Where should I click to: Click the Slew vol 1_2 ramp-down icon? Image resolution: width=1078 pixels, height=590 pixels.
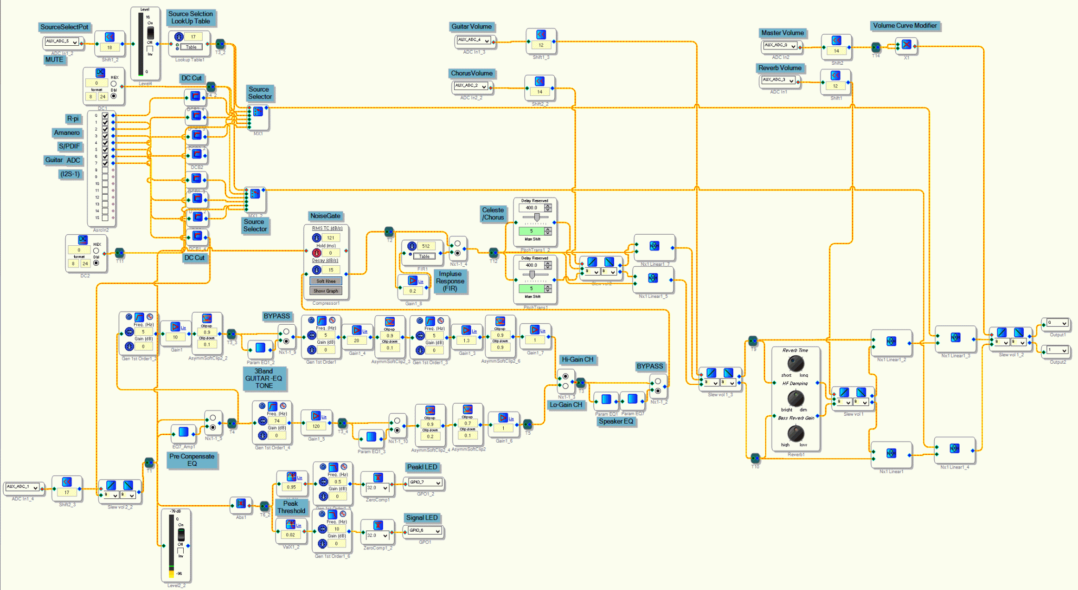1019,333
